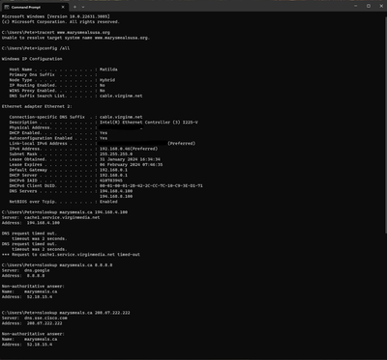Click the Link-local IPv6 Address row
The image size is (387, 360).
pyautogui.click(x=103, y=144)
